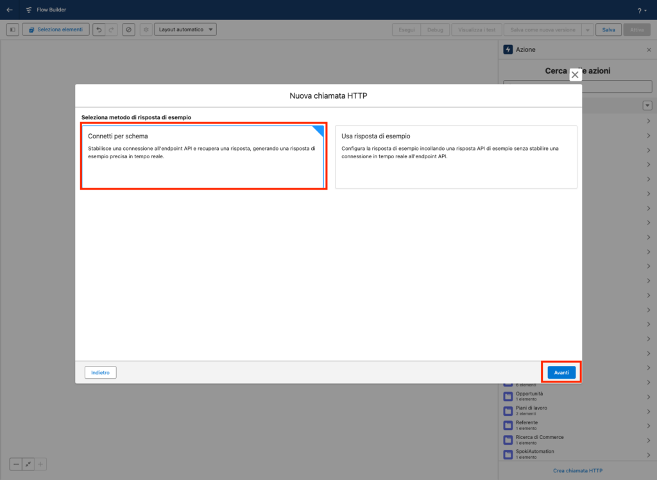Open the help question mark menu
This screenshot has width=657, height=480.
point(641,10)
